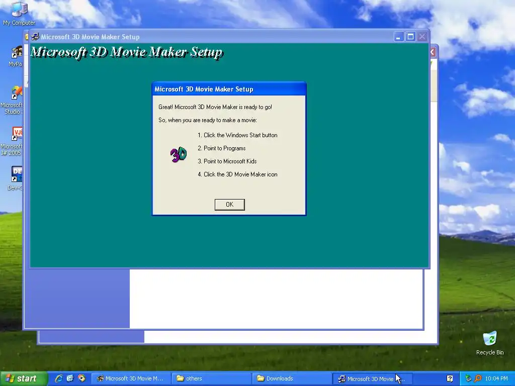Switch to Microsoft 3D Movie M... taskbar button
The height and width of the screenshot is (386, 515).
tap(131, 378)
